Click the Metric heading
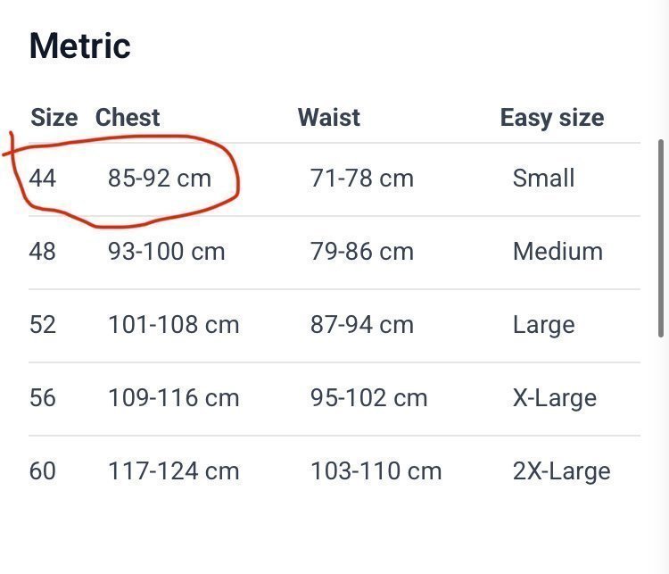Viewport: 669px width, 574px height. point(79,46)
